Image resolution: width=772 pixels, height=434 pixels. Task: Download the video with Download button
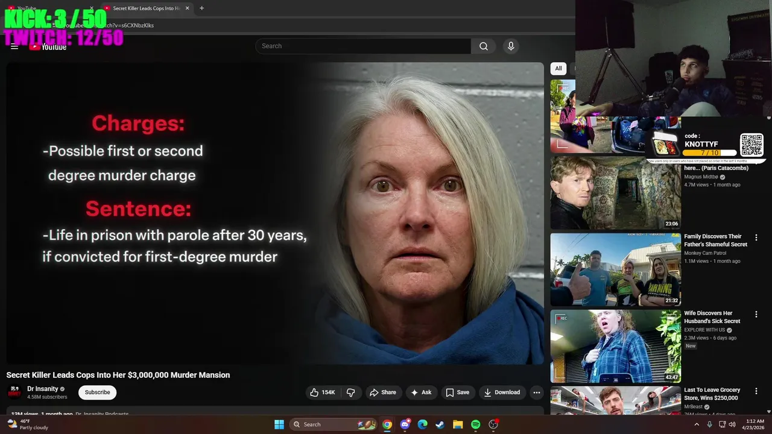502,392
